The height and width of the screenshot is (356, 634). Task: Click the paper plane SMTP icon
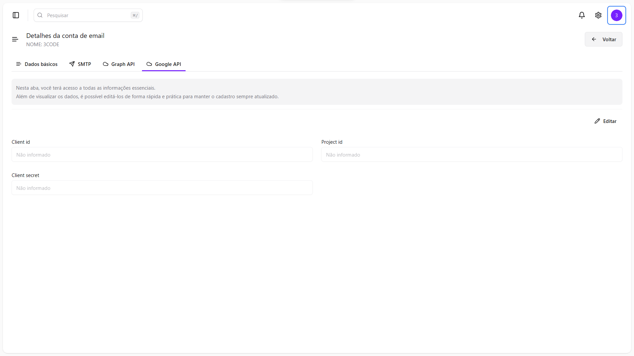pos(72,64)
